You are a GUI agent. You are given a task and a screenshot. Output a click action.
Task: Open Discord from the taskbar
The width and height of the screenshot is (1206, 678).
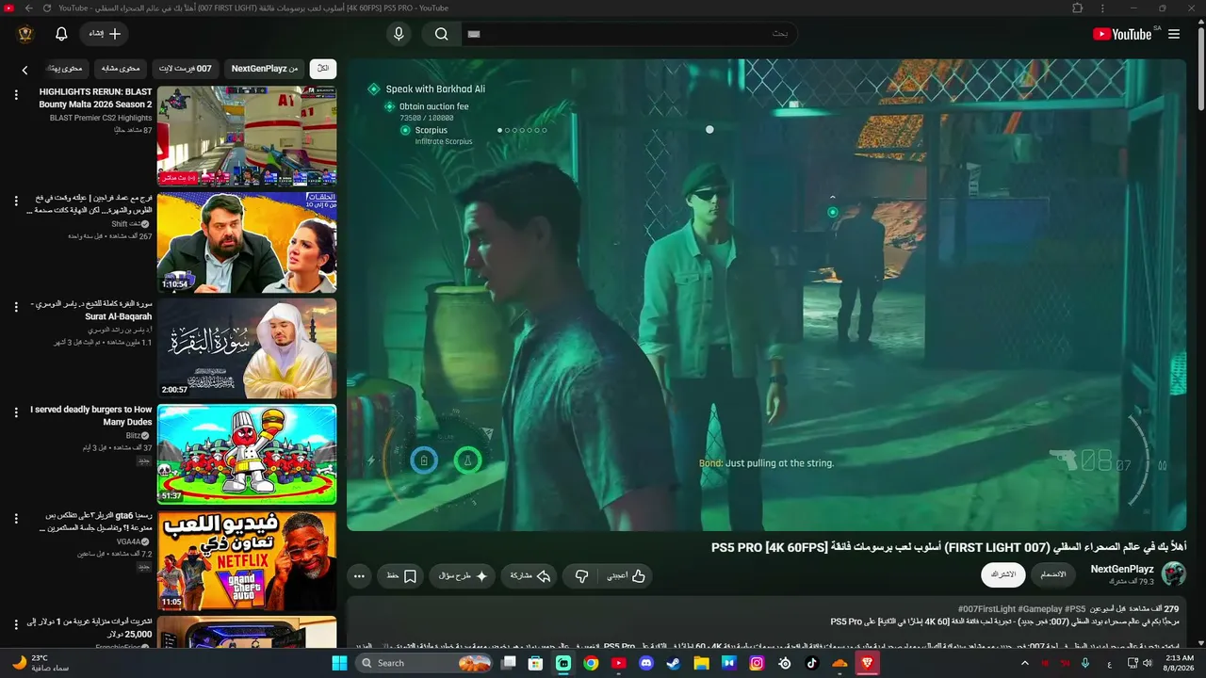(646, 663)
